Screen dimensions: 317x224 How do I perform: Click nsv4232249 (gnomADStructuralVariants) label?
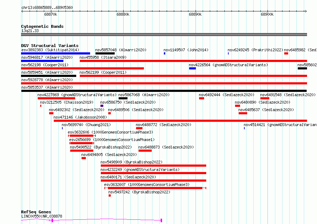[x=140, y=170]
